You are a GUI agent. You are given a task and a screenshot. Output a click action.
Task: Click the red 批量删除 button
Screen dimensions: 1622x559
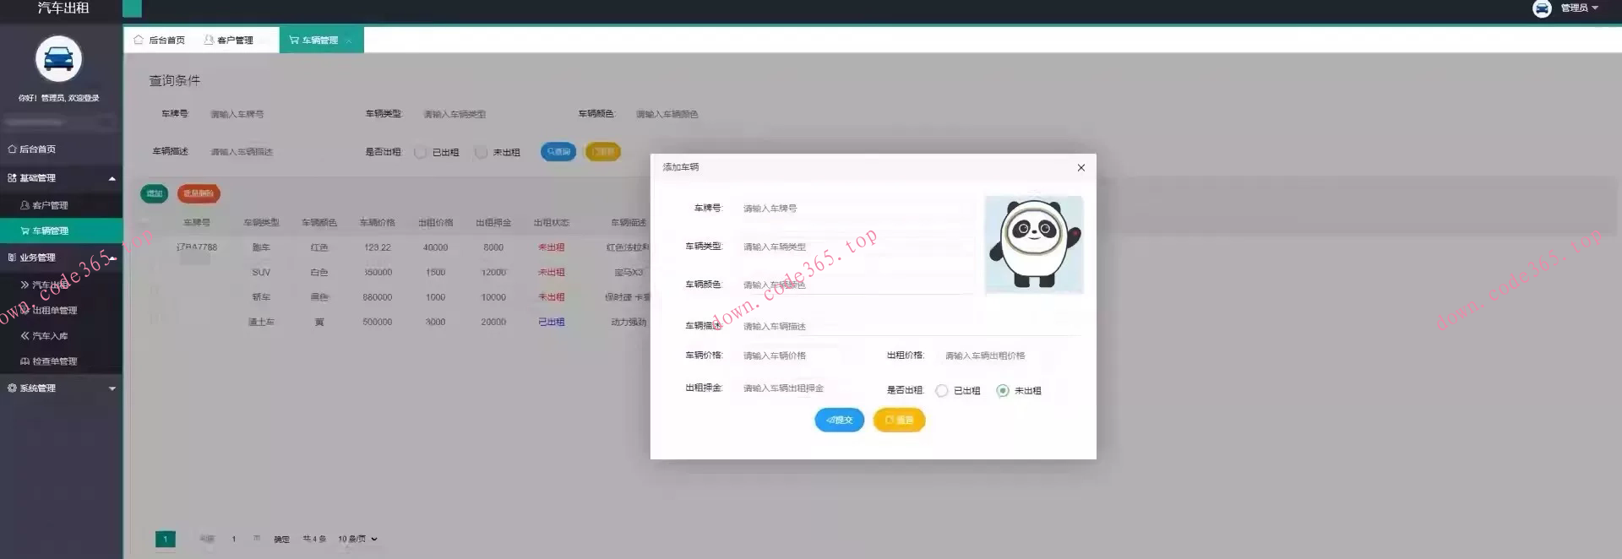(199, 193)
